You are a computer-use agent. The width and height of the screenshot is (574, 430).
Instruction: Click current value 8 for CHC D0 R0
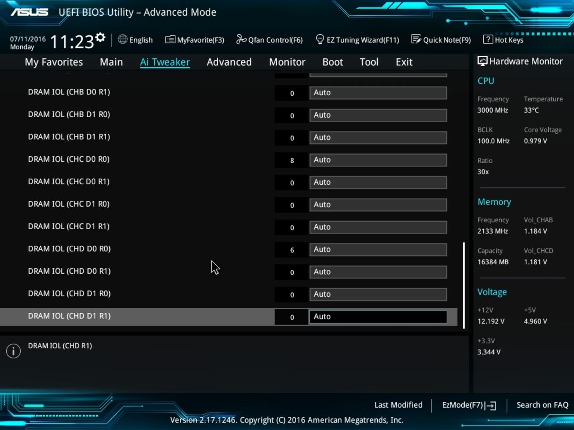292,160
